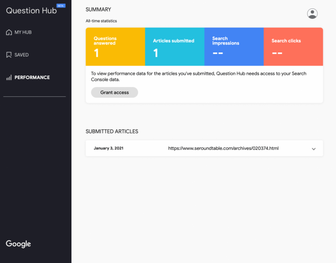Select the Search impressions blue card
The width and height of the screenshot is (336, 263).
[234, 47]
